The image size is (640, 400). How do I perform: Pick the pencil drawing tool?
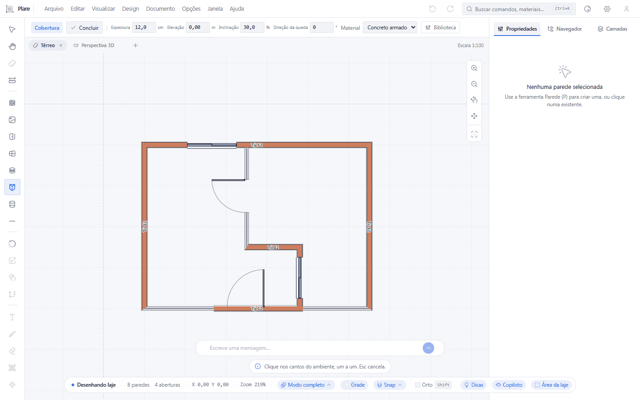(x=12, y=334)
